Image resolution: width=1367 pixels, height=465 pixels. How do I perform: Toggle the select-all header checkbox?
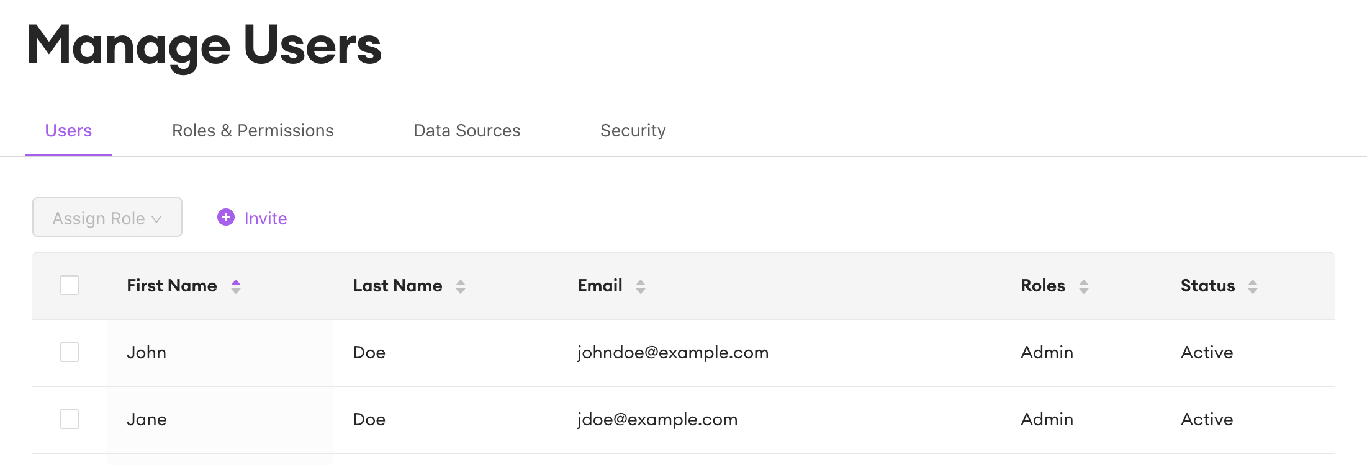(x=70, y=285)
